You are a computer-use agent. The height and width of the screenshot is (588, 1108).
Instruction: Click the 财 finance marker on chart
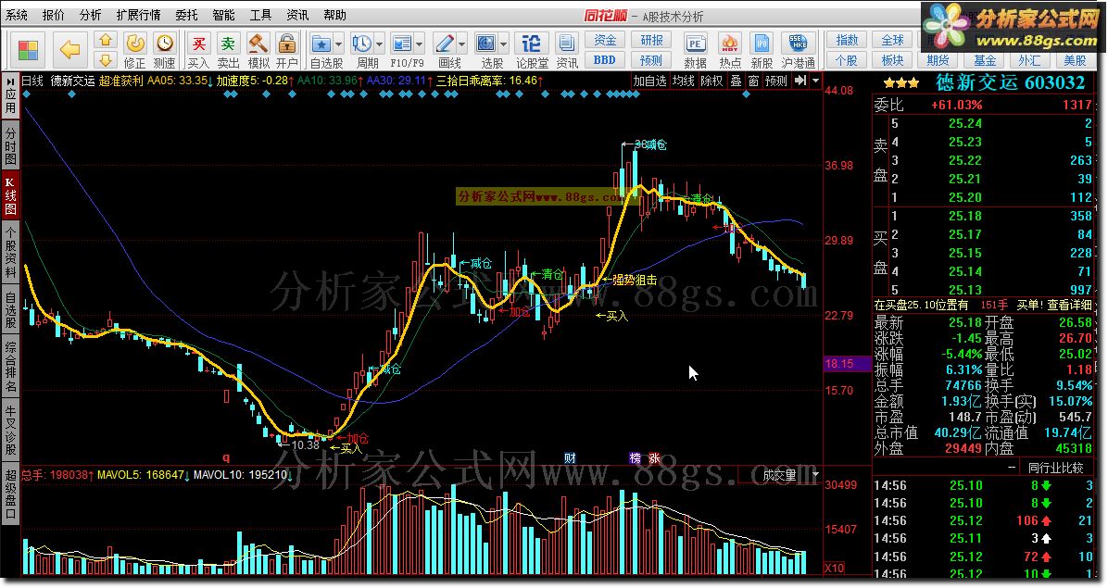(571, 458)
